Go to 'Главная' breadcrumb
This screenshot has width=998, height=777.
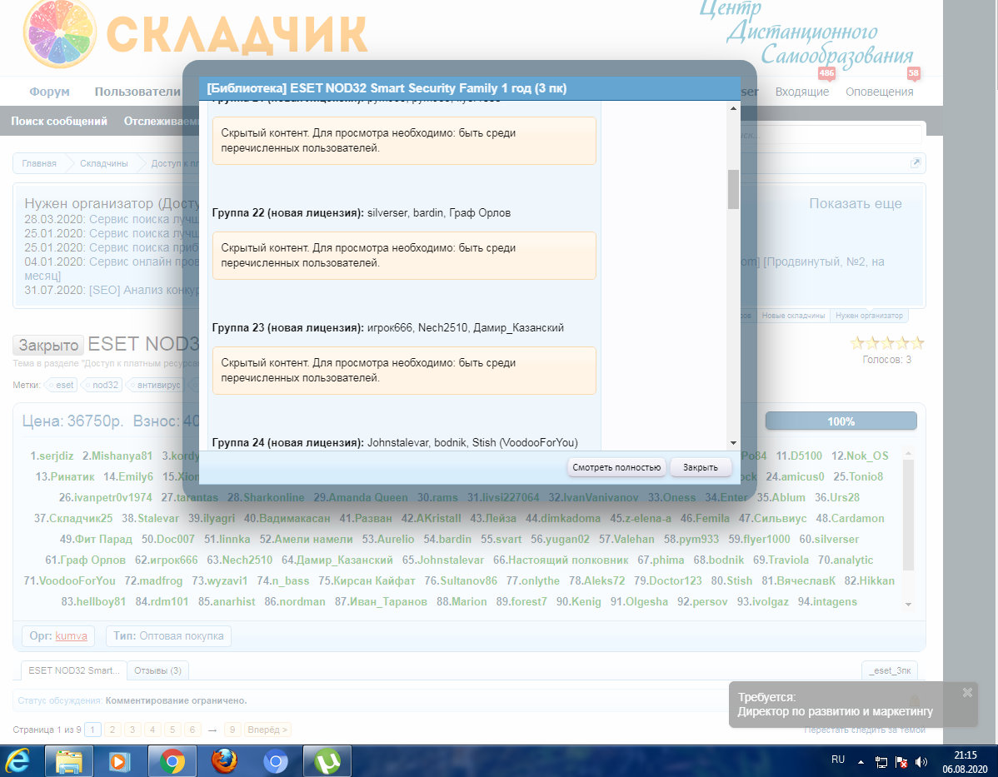click(x=39, y=163)
